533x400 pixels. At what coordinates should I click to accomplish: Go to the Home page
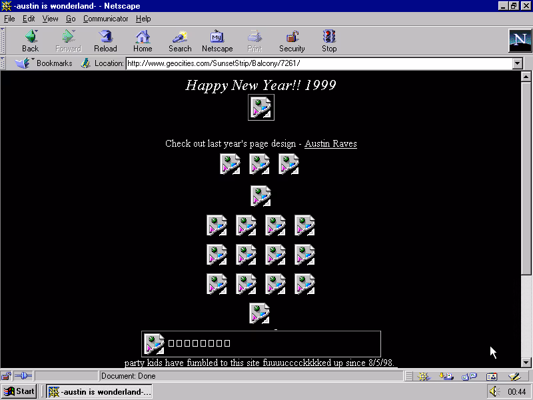[x=143, y=41]
